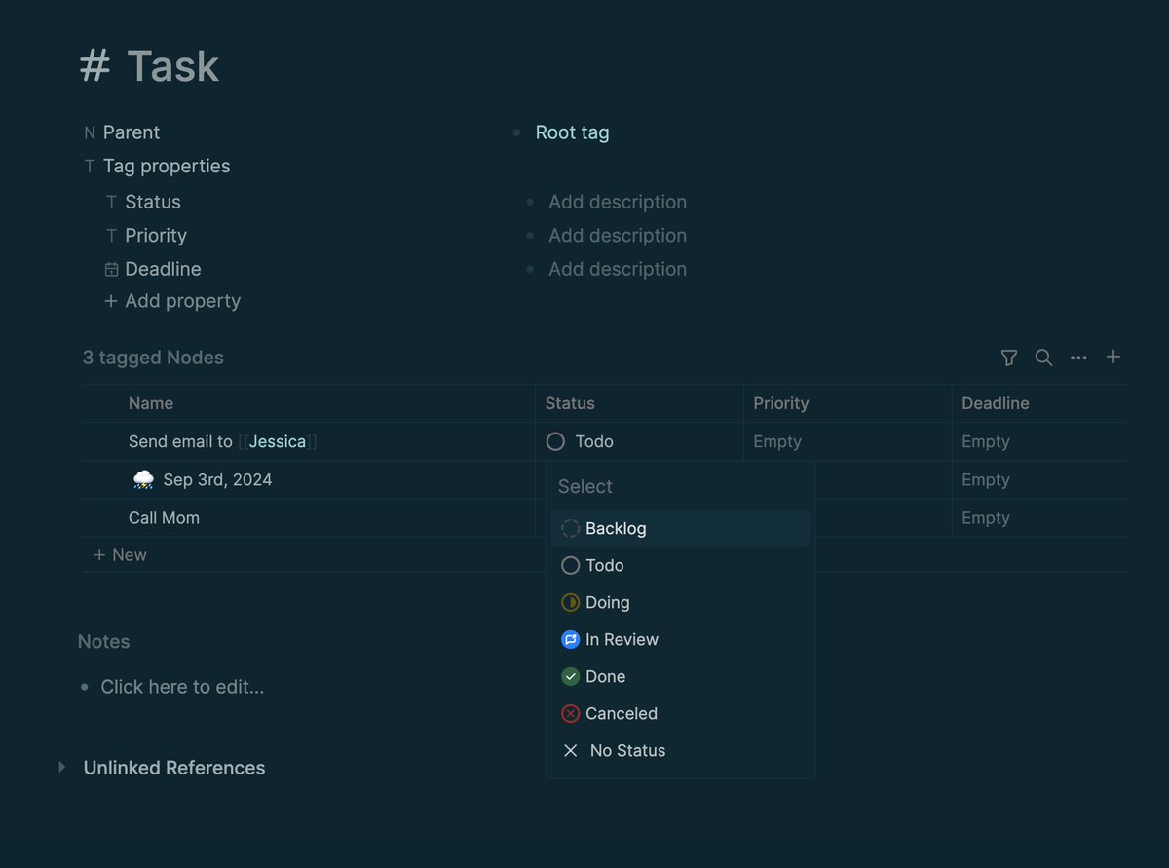
Task: Click the Status column header
Action: [x=570, y=403]
